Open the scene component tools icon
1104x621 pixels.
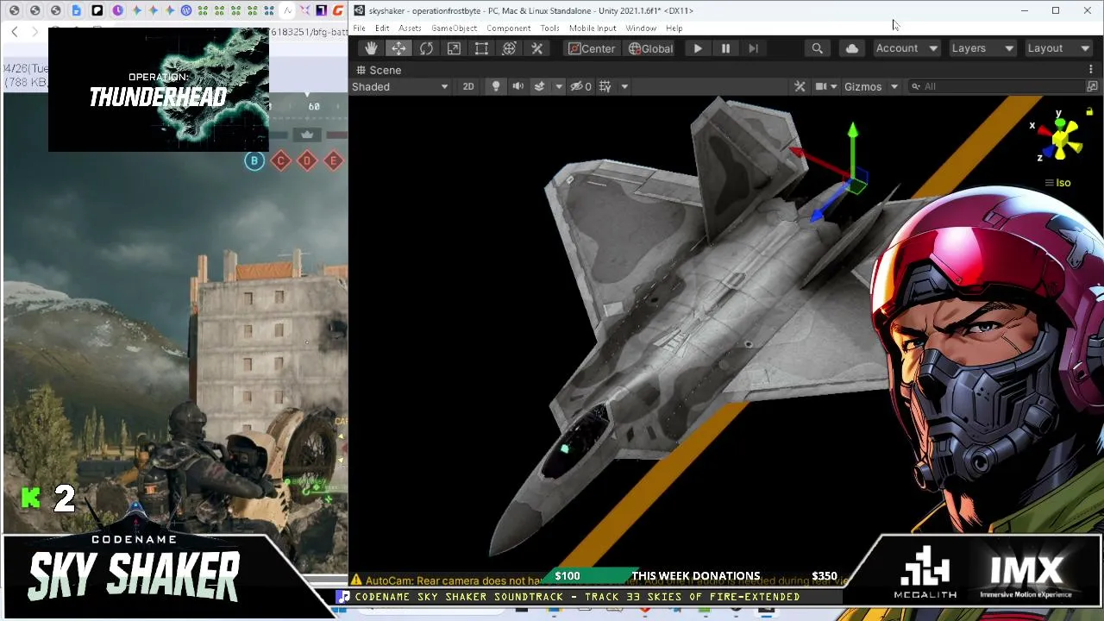click(x=800, y=86)
